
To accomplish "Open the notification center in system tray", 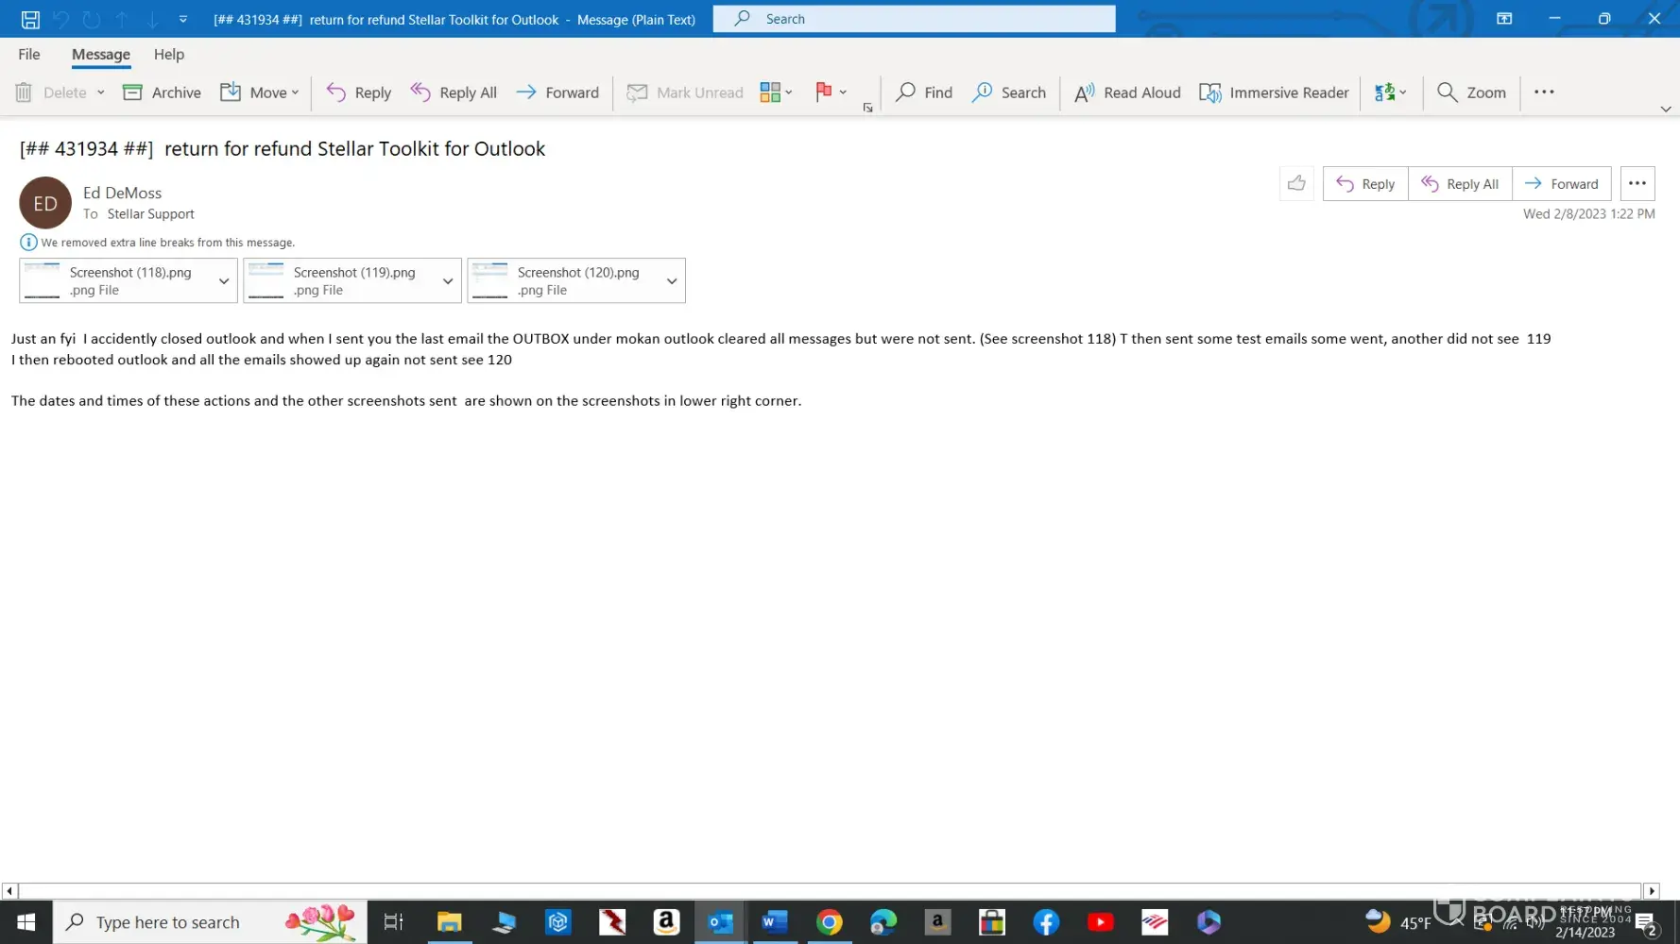I will (x=1647, y=922).
